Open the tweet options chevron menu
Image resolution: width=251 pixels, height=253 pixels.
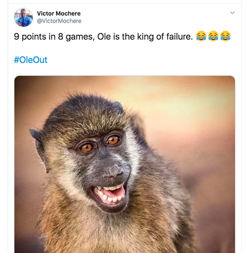[x=232, y=13]
